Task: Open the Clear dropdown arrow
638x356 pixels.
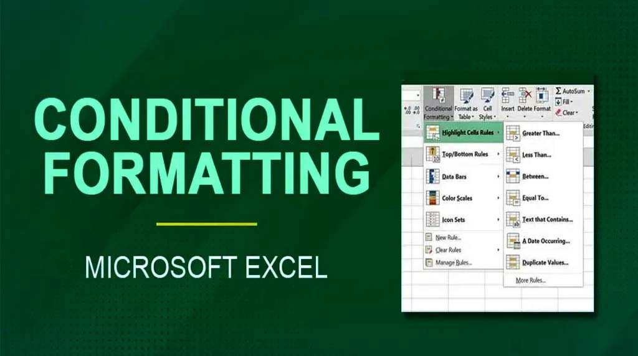Action: pyautogui.click(x=576, y=113)
